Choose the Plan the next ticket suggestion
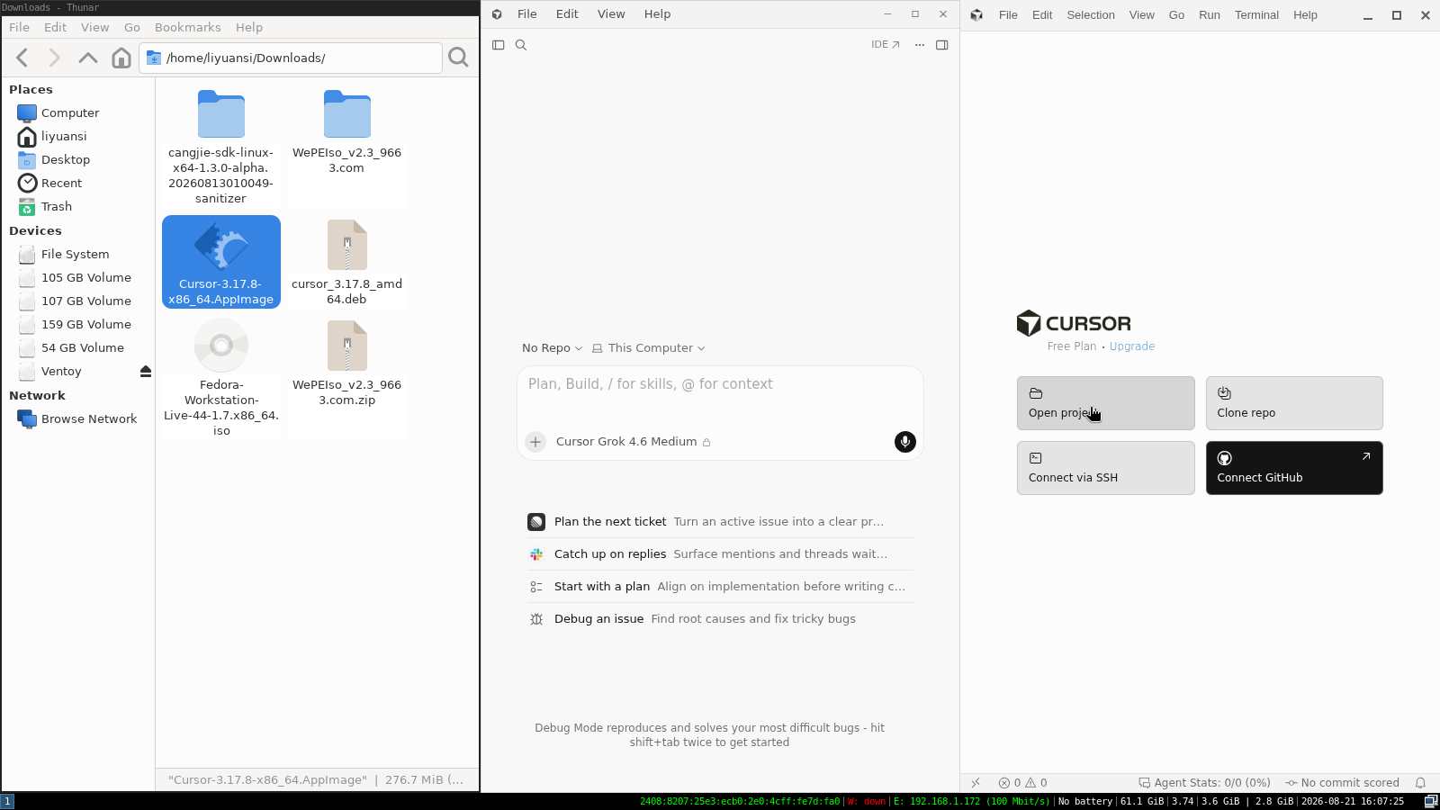 pos(720,522)
